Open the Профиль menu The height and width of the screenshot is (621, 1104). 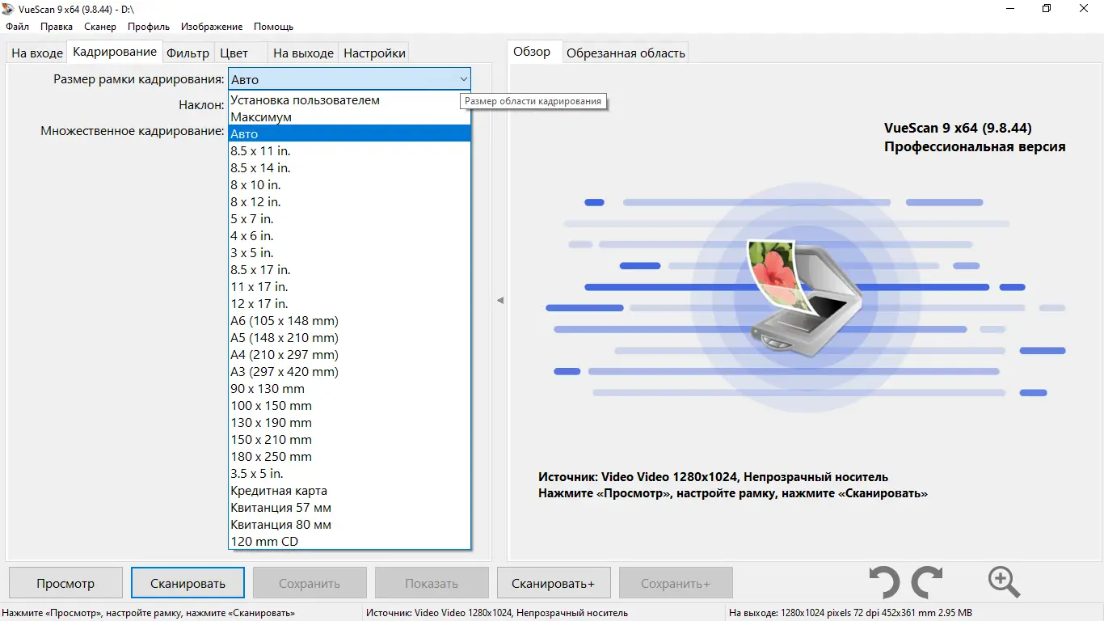(149, 27)
